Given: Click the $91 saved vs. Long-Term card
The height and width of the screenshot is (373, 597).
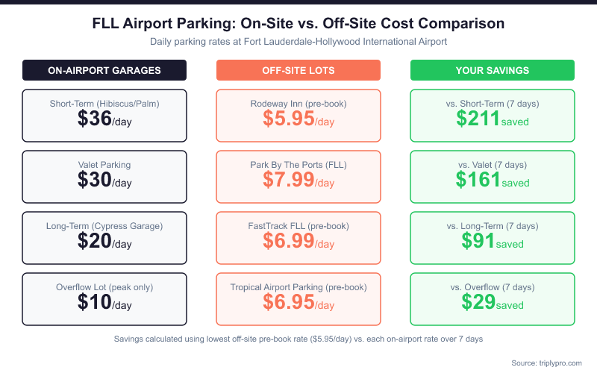Looking at the screenshot, I should (493, 238).
